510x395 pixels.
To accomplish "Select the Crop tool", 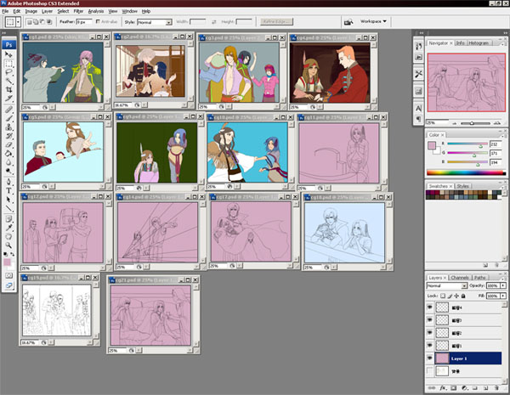I will (8, 90).
